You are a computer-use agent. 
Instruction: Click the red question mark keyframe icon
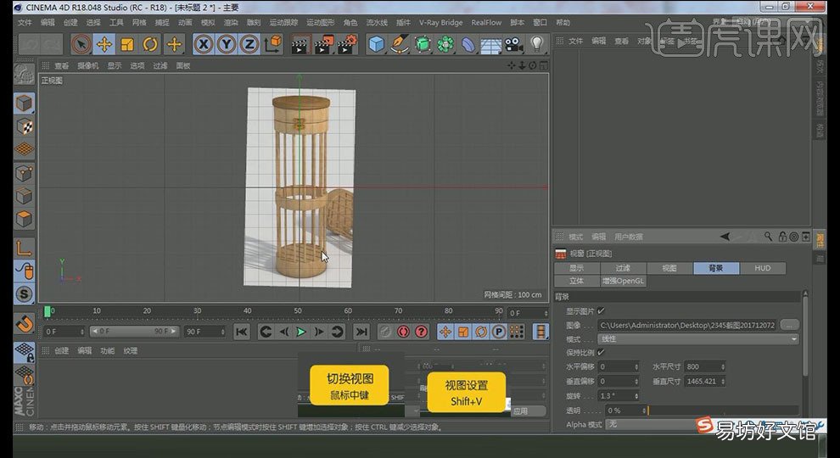tap(421, 332)
